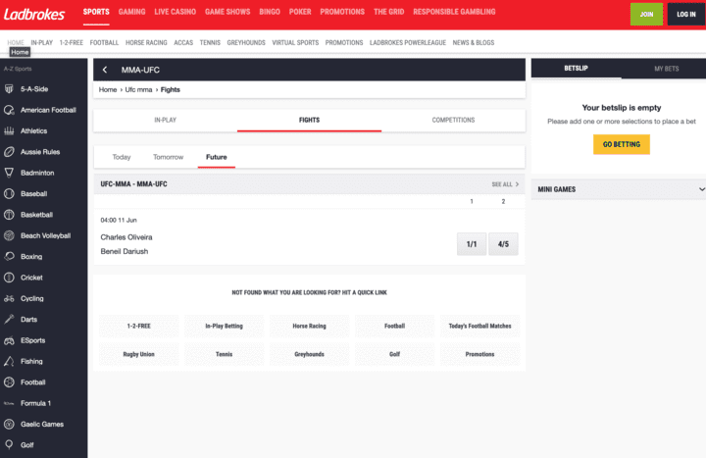
Task: Select the Beach Volleyball icon
Action: 9,235
